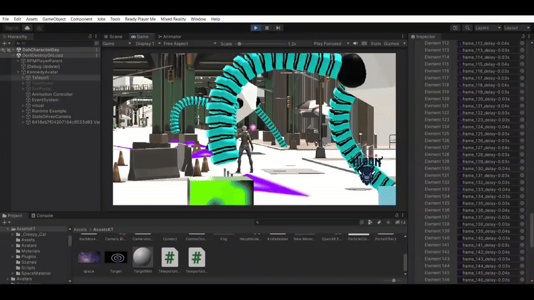Toggle the Mute Audio speaker icon
This screenshot has width=534, height=300.
pos(355,43)
